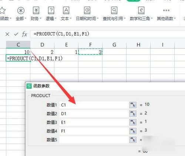The height and width of the screenshot is (156, 185).
Task: Expand the 文本 dropdown arrow
Action: (71, 19)
